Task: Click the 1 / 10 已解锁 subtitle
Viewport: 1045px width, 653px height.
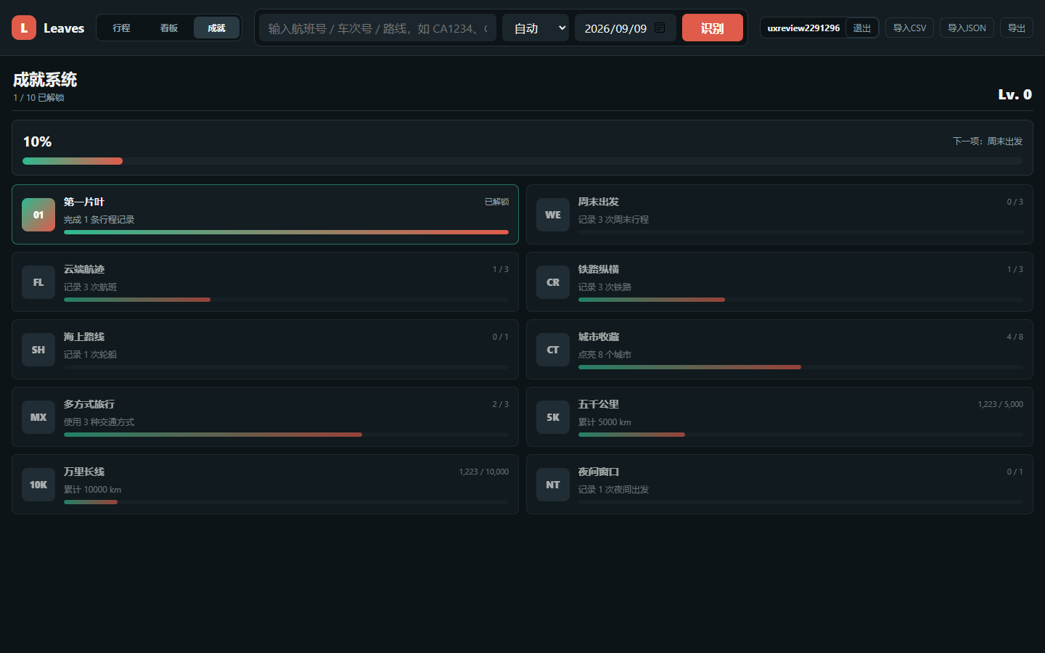Action: (38, 97)
